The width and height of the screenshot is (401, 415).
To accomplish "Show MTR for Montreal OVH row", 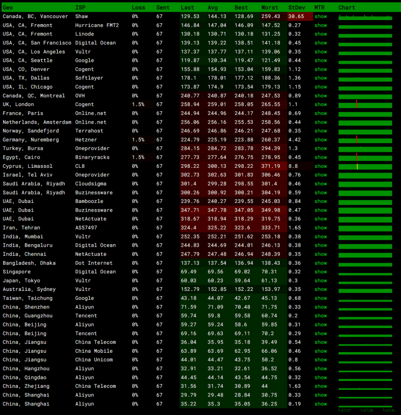I will [320, 96].
